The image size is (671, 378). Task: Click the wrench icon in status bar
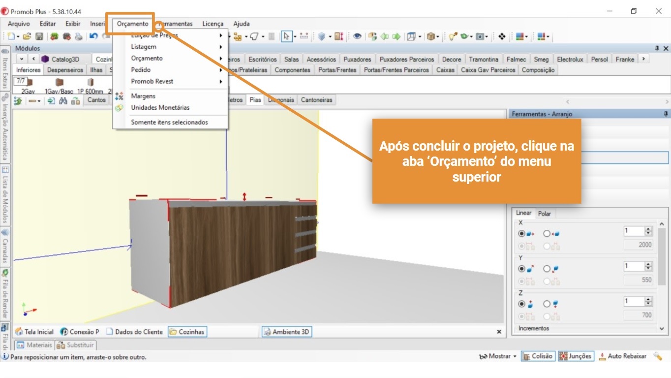point(657,356)
